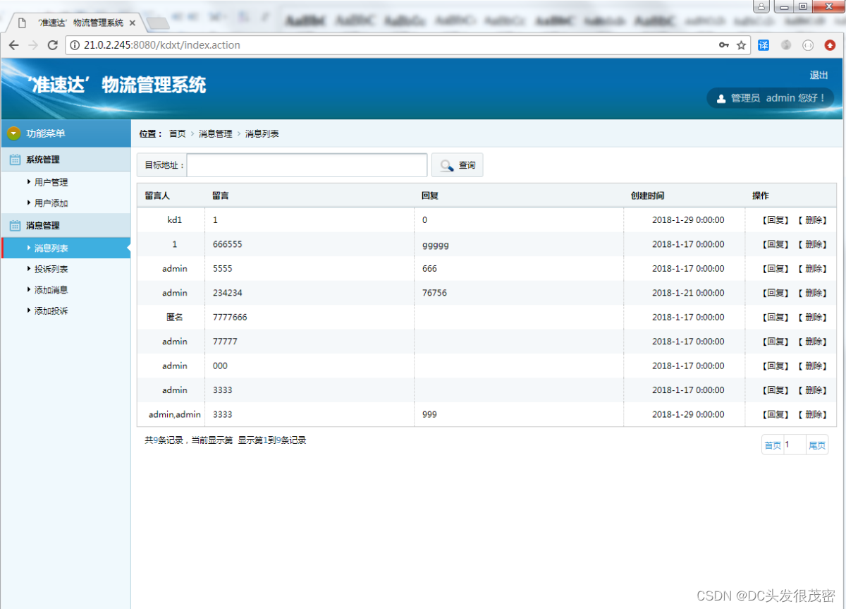Reply to message 5555
The image size is (846, 609).
(x=775, y=269)
